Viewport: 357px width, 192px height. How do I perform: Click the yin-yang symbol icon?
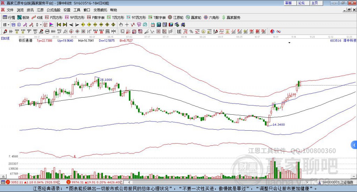click(x=272, y=31)
